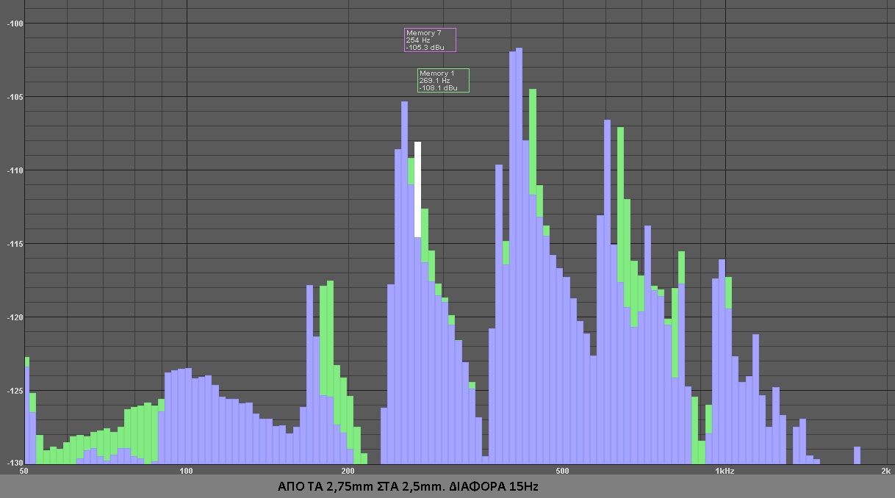Viewport: 895px width, 498px height.
Task: Click the isolated purple bar left of 2k
Action: pos(857,455)
